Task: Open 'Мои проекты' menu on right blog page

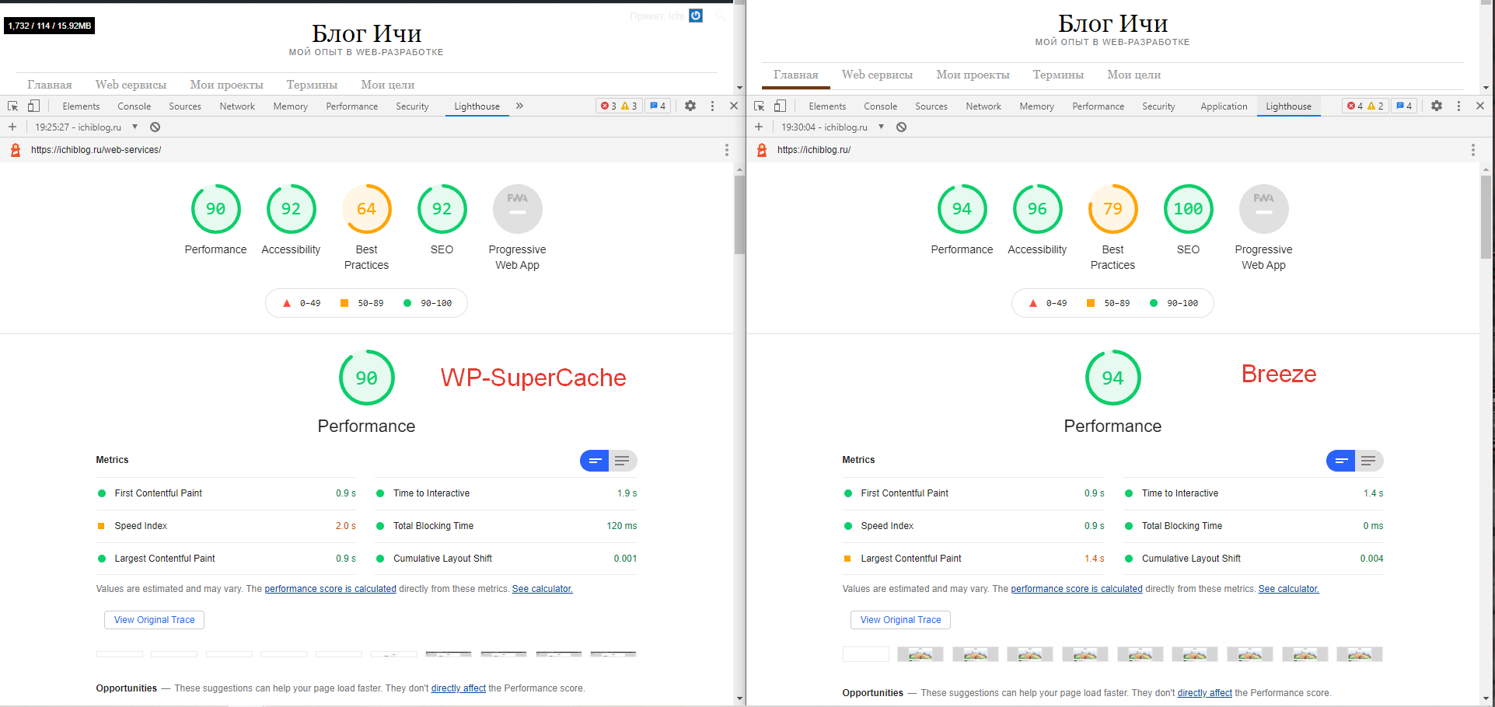Action: tap(973, 75)
